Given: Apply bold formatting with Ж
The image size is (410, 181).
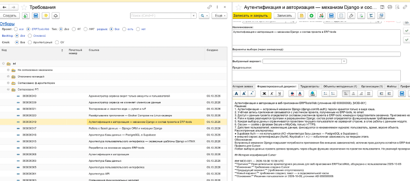Looking at the screenshot, I should 264,94.
